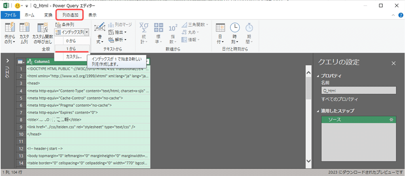Switch to 列の追加 ribbon tab
The image size is (405, 176).
coord(70,15)
